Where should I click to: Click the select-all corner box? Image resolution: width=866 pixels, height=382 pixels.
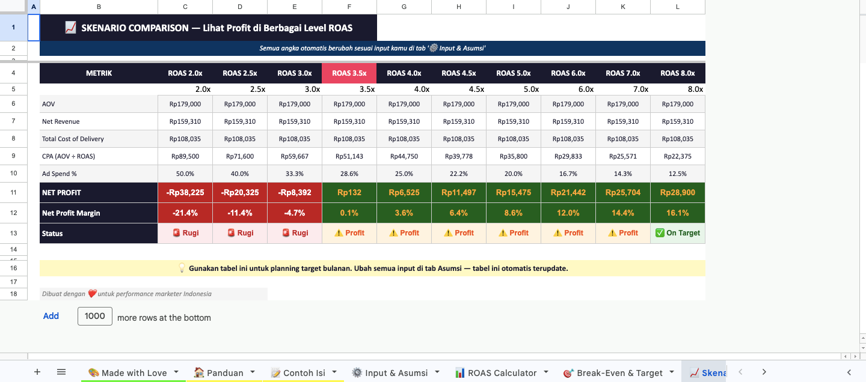pos(13,7)
